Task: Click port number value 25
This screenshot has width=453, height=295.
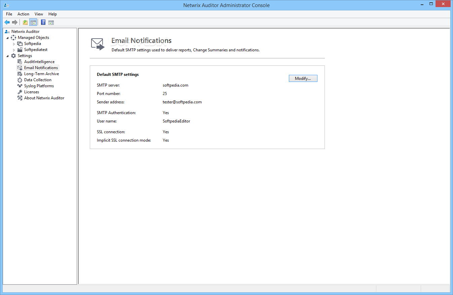Action: pyautogui.click(x=165, y=94)
